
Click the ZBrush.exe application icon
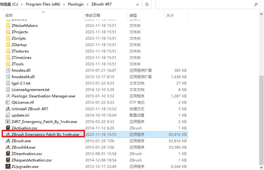coord(8,141)
